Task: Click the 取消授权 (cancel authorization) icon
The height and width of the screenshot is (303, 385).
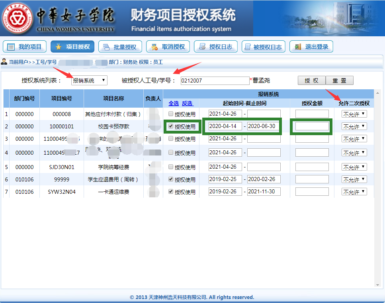Action: click(x=154, y=46)
